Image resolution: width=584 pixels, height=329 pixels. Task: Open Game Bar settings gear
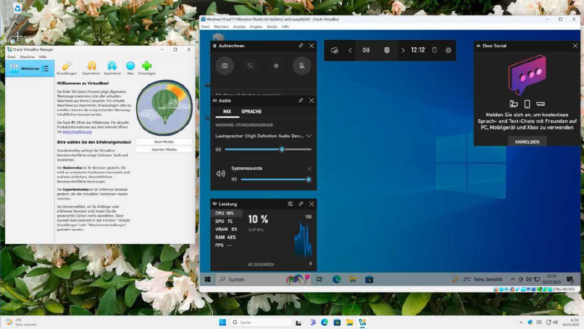[x=448, y=50]
